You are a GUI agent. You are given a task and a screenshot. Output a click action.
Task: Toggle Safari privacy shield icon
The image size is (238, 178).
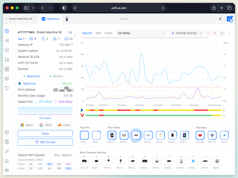(x=64, y=8)
